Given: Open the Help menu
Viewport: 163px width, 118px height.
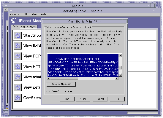Looking at the screenshot, I should pos(43,14).
